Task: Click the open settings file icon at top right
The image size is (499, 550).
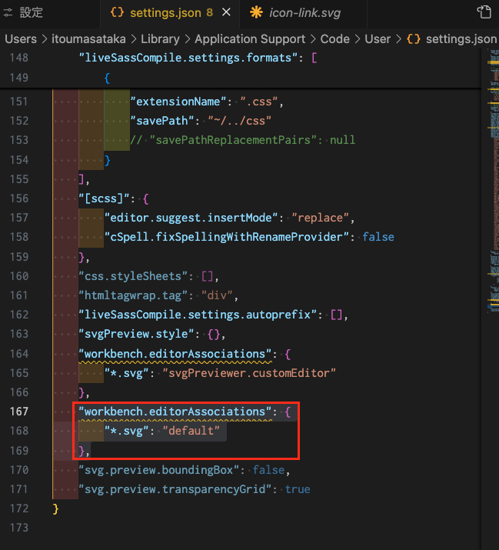Action: click(484, 12)
